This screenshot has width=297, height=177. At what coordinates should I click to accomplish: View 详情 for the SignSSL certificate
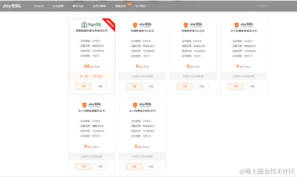(100, 86)
